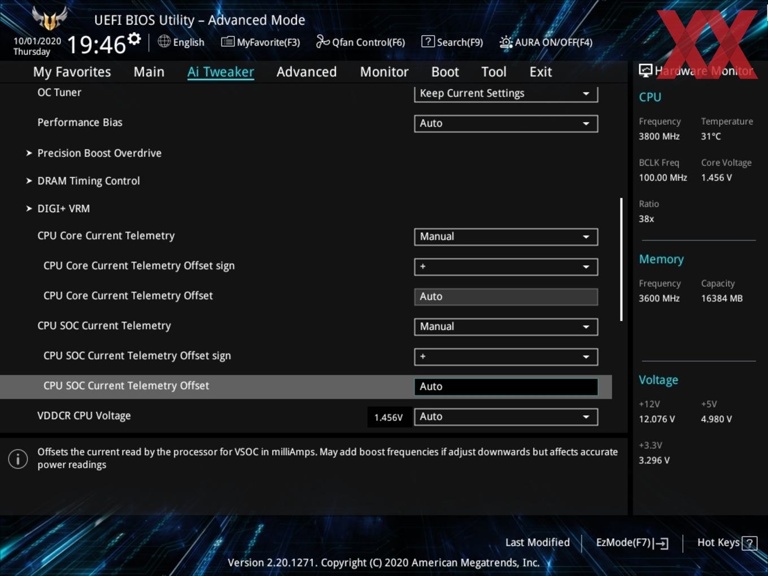Viewport: 768px width, 576px height.
Task: Open the time settings gear icon
Action: pyautogui.click(x=134, y=38)
